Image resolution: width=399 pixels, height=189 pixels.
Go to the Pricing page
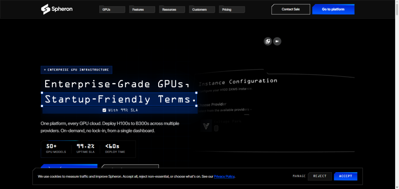[x=232, y=9]
